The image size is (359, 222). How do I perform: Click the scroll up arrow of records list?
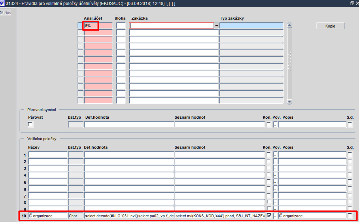tap(290, 25)
